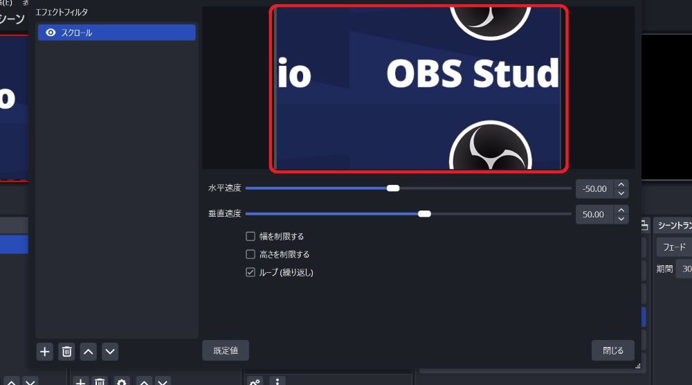Viewport: 692px width, 385px height.
Task: Open audio mixer advanced settings gears icon
Action: (x=255, y=382)
